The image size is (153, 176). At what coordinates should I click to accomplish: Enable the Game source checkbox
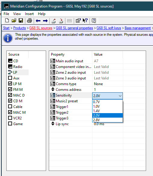(x=10, y=124)
